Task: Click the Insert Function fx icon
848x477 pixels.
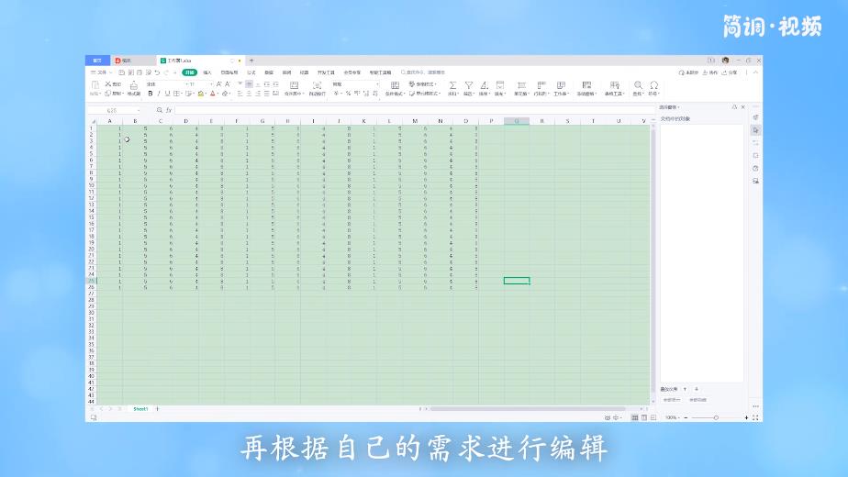Action: point(169,110)
